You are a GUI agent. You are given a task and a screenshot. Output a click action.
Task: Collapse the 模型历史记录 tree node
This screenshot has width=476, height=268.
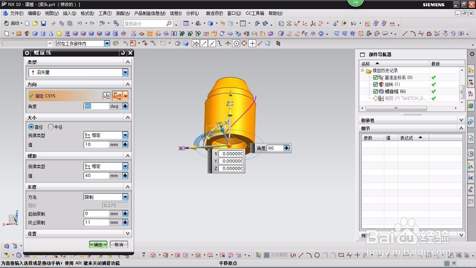362,71
